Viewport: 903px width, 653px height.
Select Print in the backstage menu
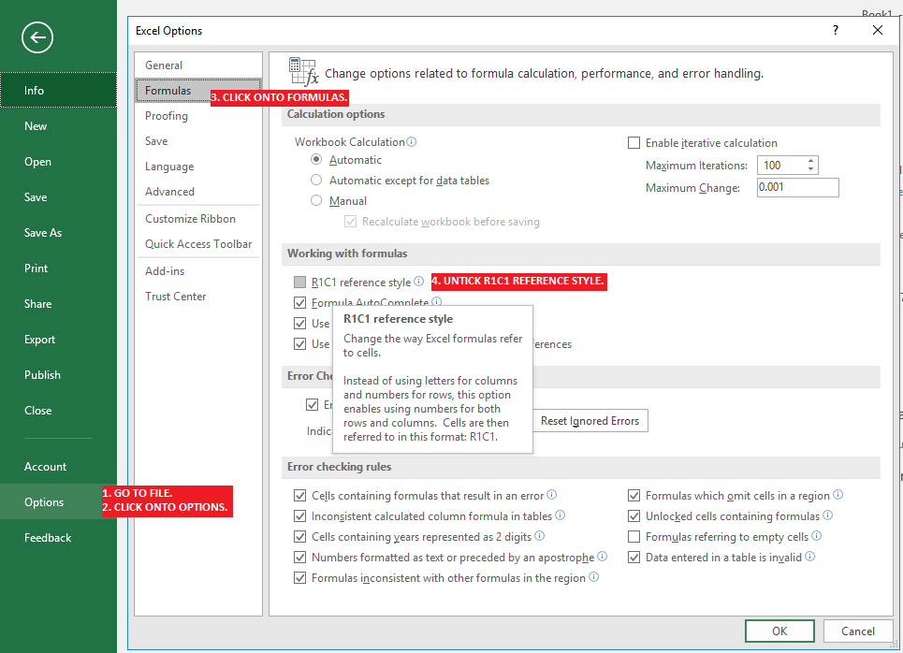pyautogui.click(x=58, y=268)
